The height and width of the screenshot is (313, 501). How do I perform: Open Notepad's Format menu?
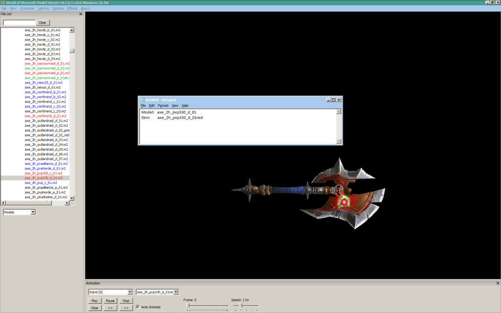tap(163, 106)
